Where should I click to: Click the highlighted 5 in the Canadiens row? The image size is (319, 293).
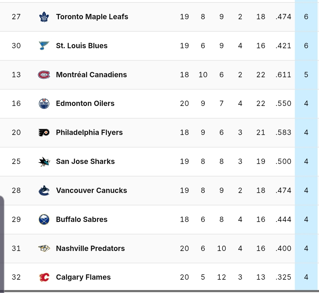[x=306, y=75]
